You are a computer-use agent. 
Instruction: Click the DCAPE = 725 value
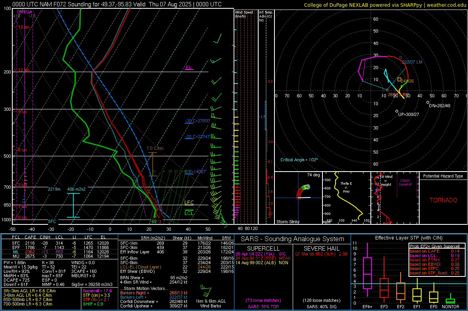[x=16, y=280]
